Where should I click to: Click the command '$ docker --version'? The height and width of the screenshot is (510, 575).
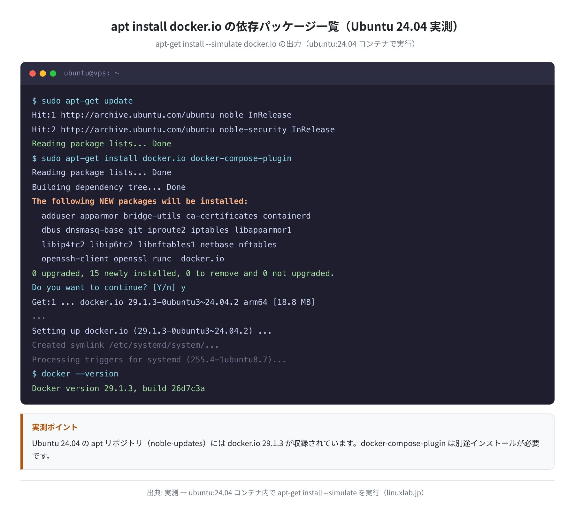tap(75, 374)
